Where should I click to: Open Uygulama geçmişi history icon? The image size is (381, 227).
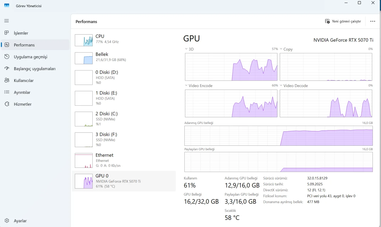7,57
